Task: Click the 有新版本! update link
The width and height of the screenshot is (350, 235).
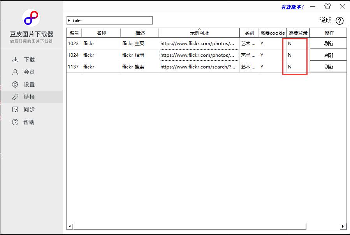Action: click(x=292, y=7)
